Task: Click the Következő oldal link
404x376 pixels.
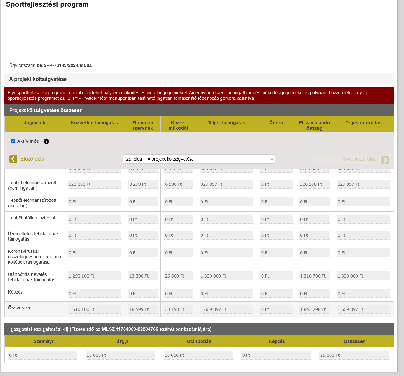Action: pos(359,159)
